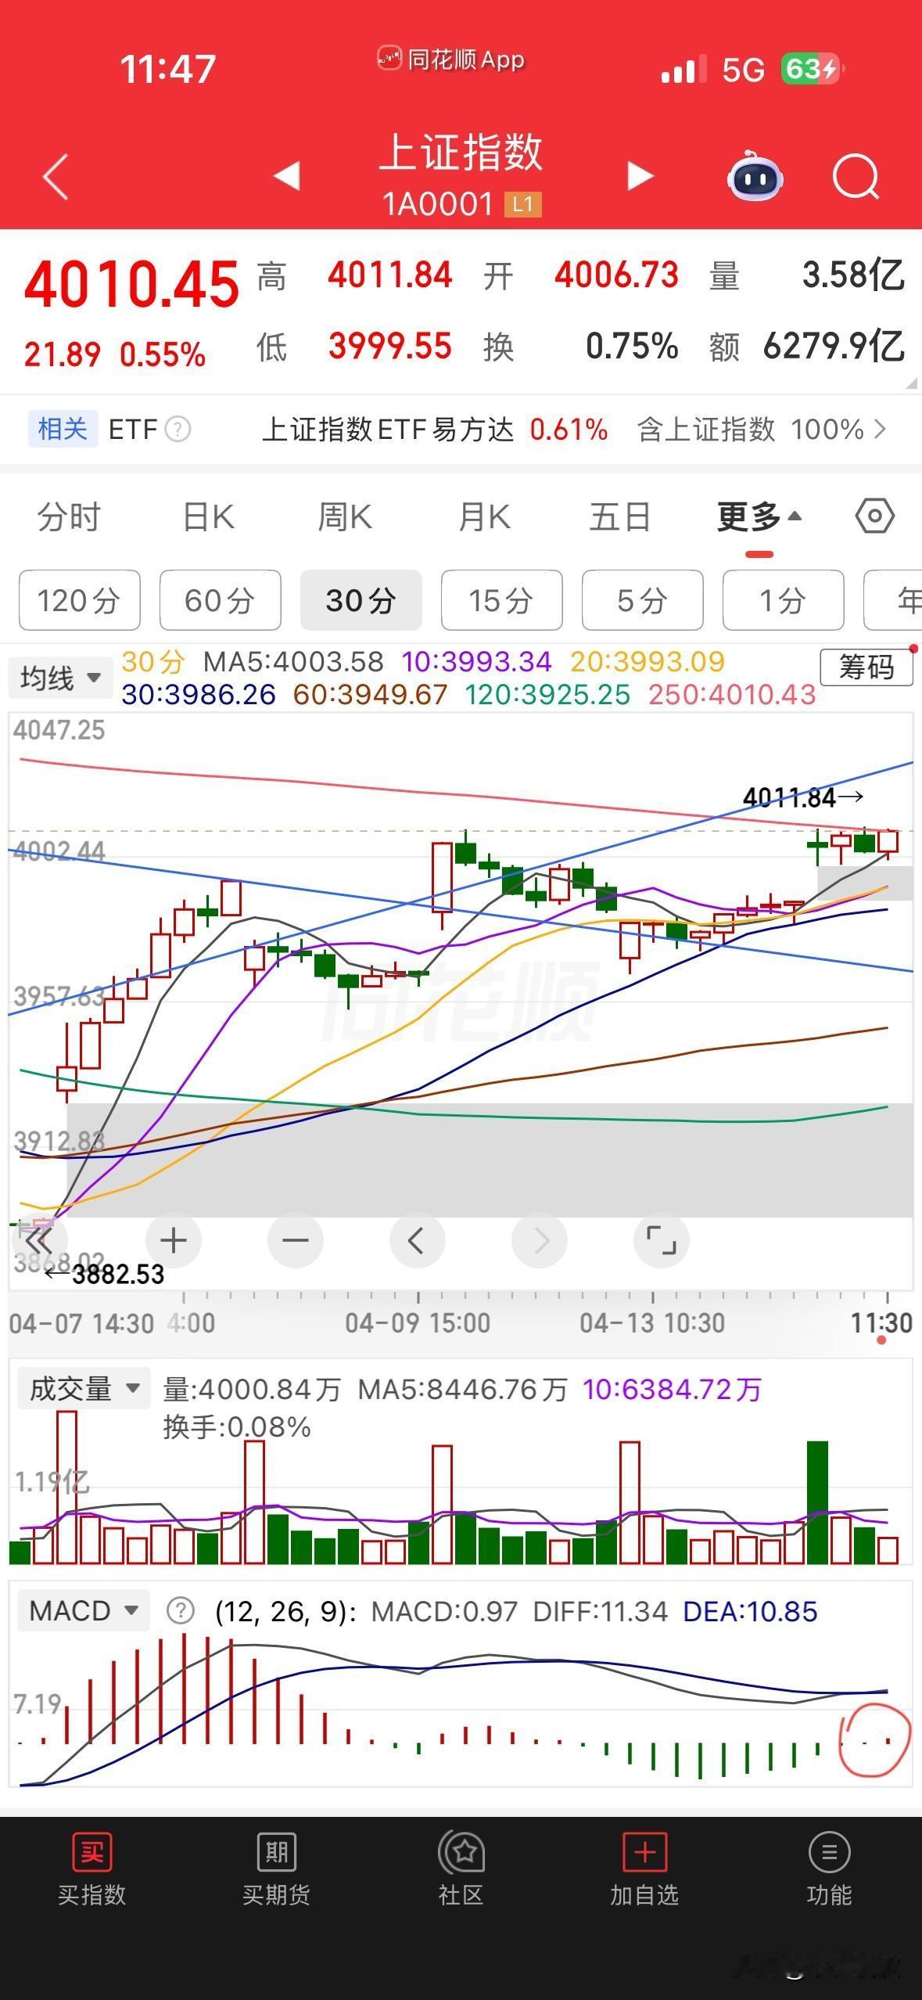The image size is (922, 2000).
Task: Go to next stock with right triangle
Action: pos(640,175)
